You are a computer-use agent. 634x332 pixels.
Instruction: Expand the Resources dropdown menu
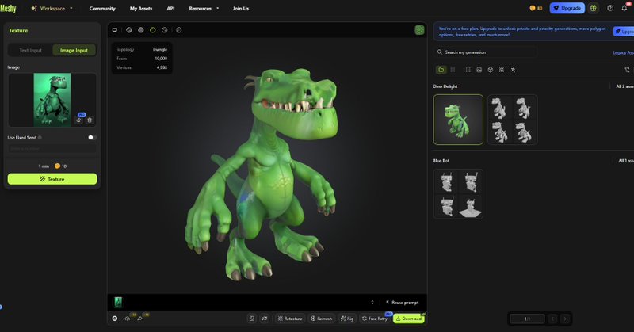[x=204, y=8]
